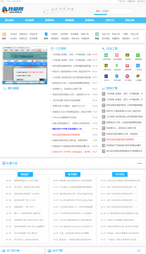Screen dimensions: 146x254
Task: Click the pink round tool icon above 安全检测 row
Action: 127,66
